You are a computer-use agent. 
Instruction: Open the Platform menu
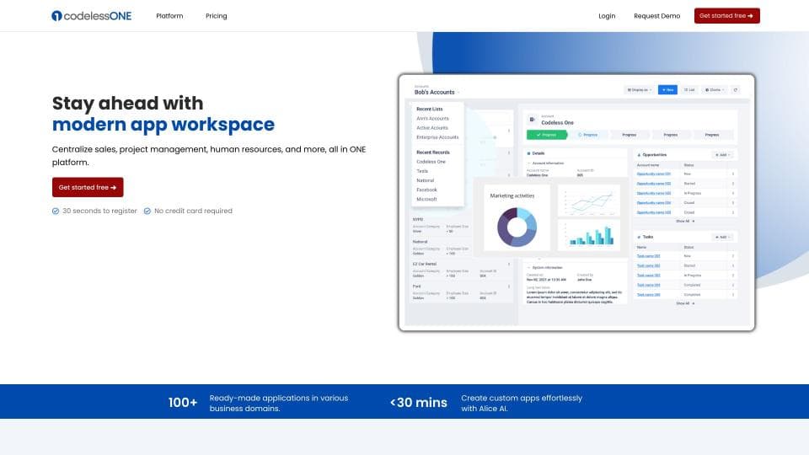coord(169,16)
